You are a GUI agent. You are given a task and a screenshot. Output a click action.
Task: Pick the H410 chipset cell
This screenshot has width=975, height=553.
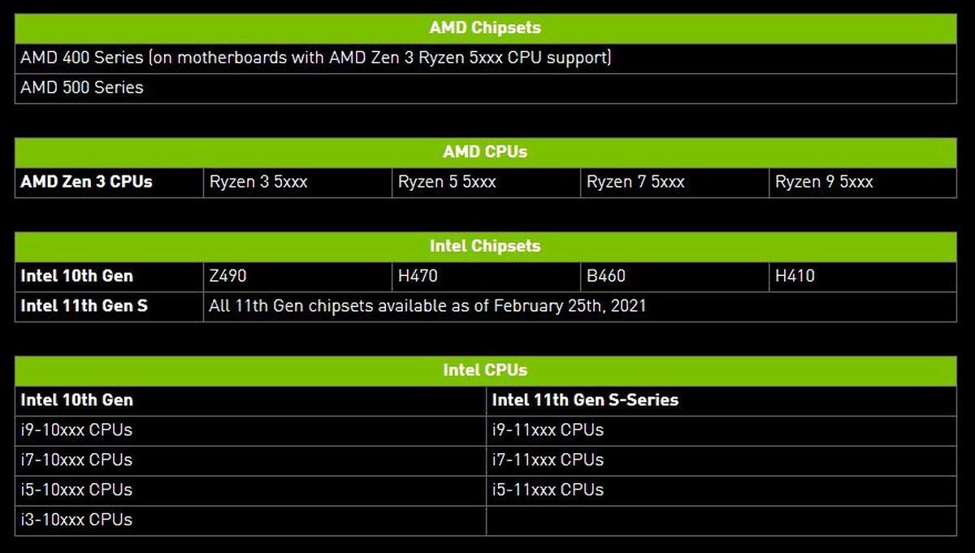(x=795, y=276)
